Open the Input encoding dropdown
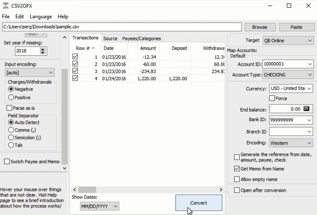 30,72
